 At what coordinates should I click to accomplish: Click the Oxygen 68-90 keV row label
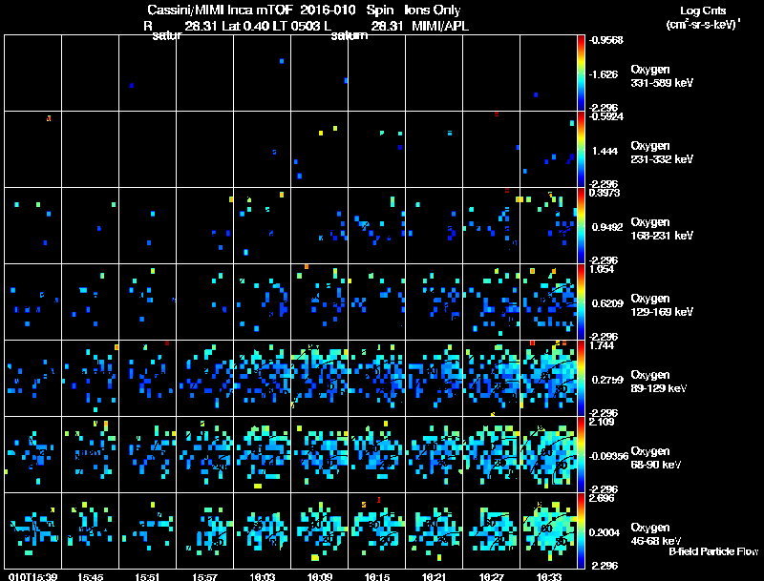[655, 457]
